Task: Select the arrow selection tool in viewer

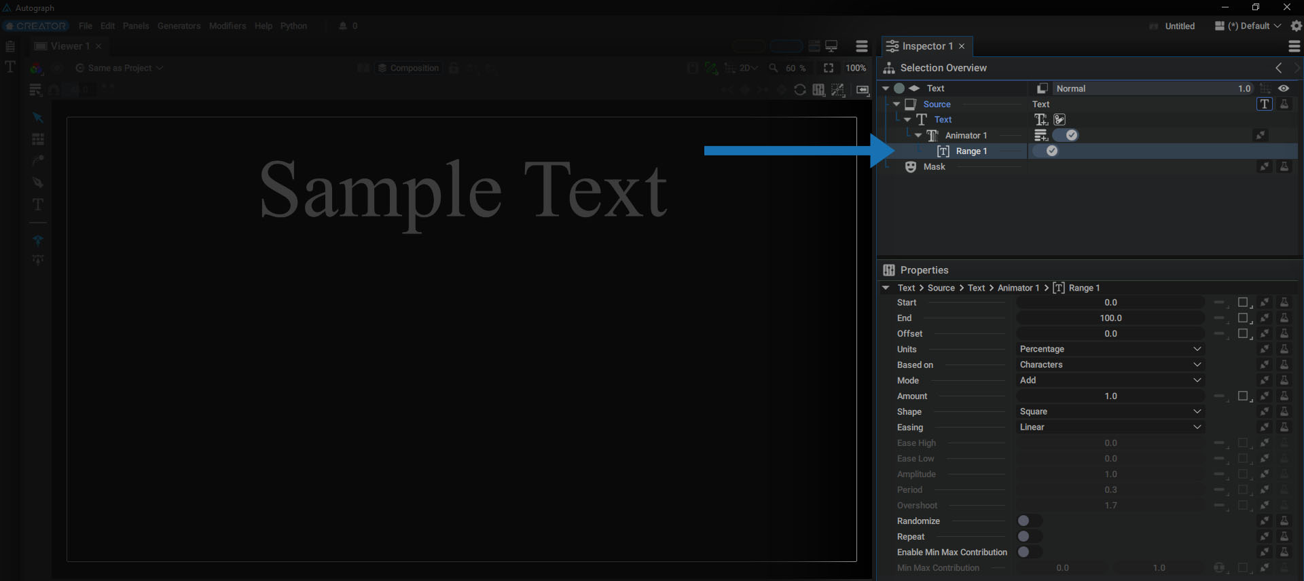Action: [x=38, y=117]
